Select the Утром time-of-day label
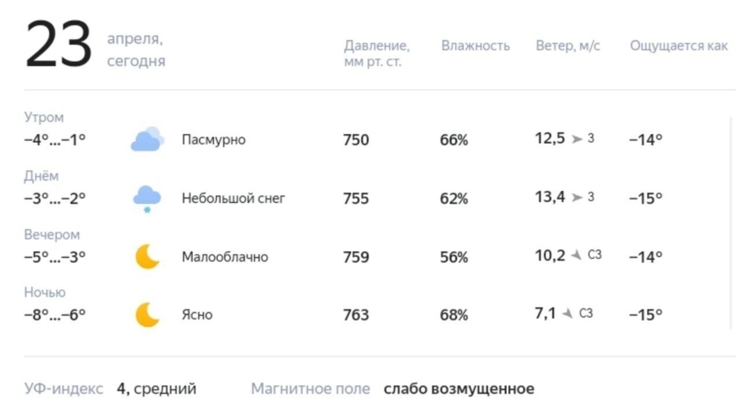Viewport: 741px width, 416px height. pyautogui.click(x=44, y=117)
